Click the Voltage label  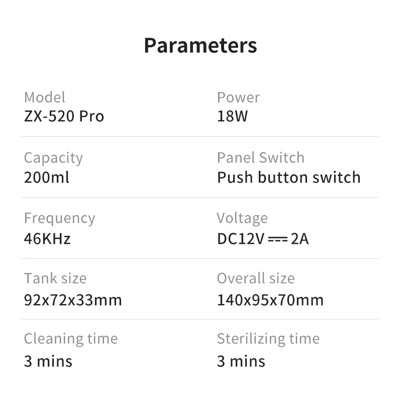tap(242, 218)
